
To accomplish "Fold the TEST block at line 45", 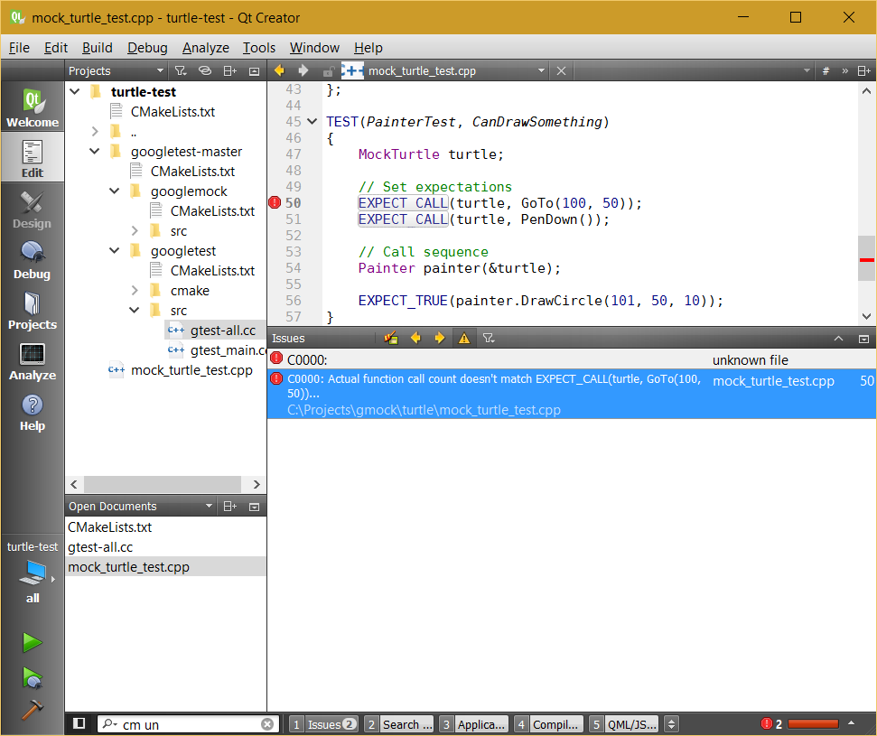I will [313, 121].
